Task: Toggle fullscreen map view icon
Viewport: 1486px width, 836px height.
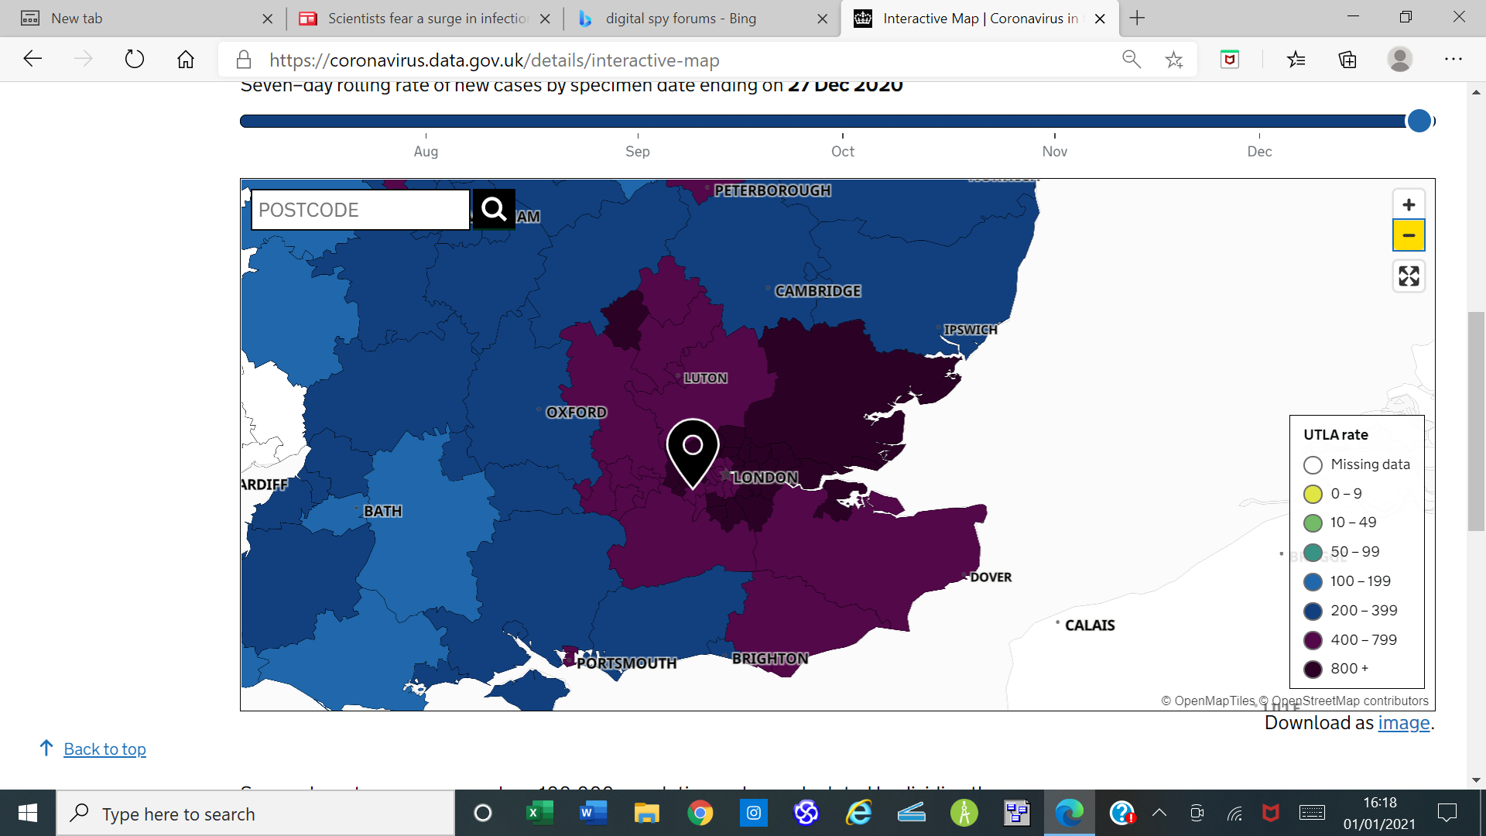Action: coord(1409,276)
